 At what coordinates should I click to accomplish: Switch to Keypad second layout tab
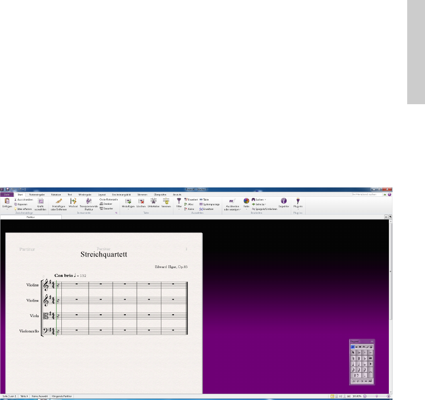(x=356, y=347)
